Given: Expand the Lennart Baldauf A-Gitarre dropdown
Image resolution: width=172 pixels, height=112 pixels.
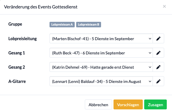Looking at the screenshot, I should (101, 81).
